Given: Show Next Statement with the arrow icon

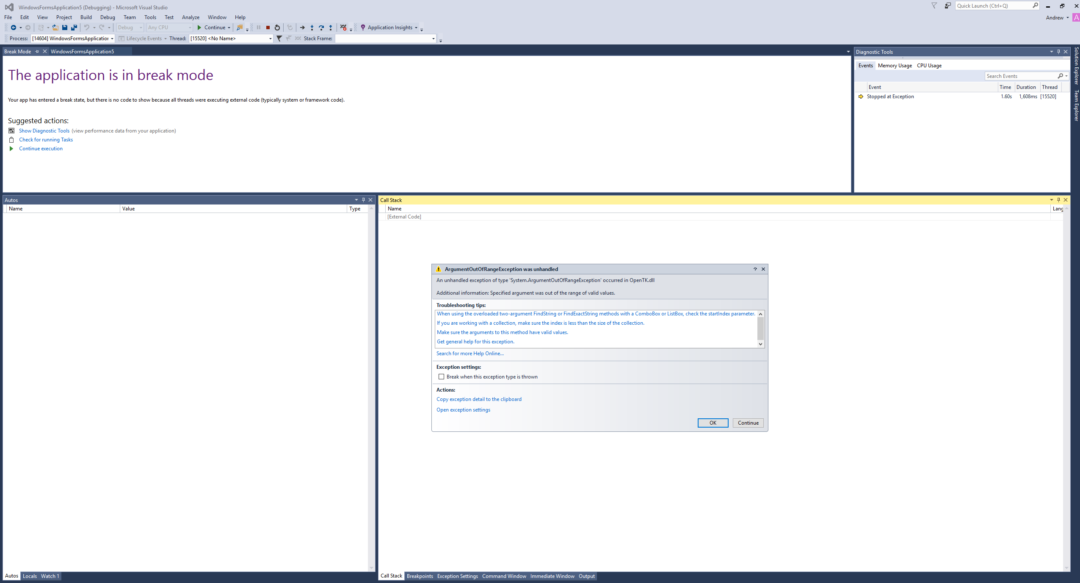Looking at the screenshot, I should click(x=302, y=28).
